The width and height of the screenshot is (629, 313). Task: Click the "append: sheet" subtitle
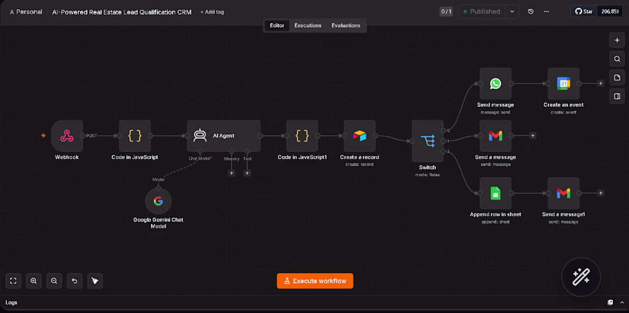495,222
